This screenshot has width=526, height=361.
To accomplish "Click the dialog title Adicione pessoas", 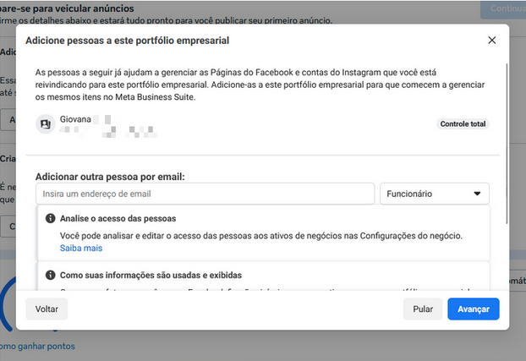I will point(128,40).
